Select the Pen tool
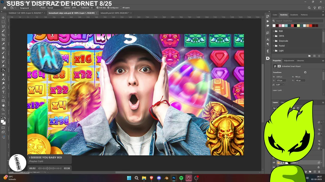325x182 pixels. 3,88
